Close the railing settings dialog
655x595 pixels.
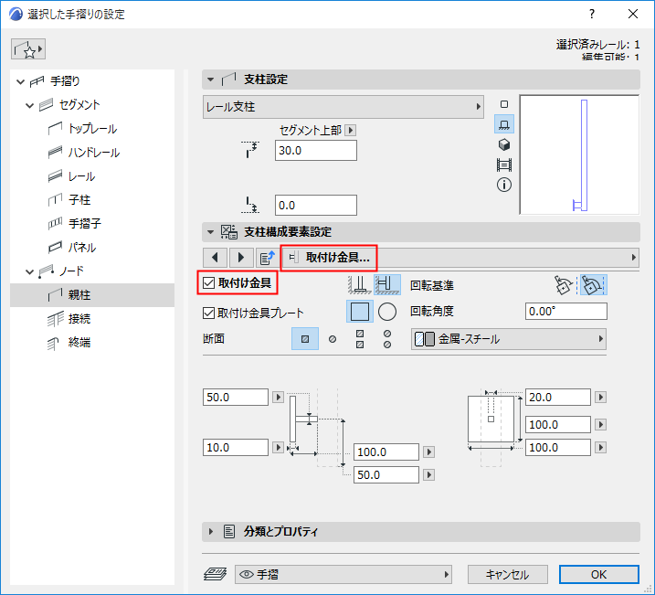[x=633, y=14]
